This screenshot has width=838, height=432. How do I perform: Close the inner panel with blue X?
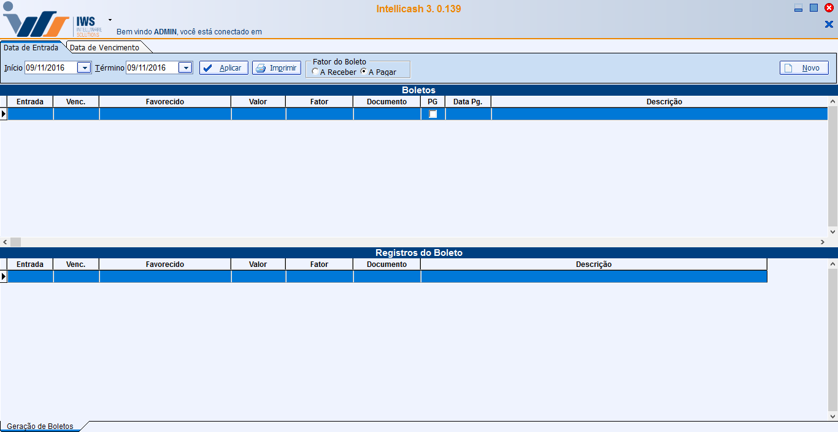pos(829,24)
